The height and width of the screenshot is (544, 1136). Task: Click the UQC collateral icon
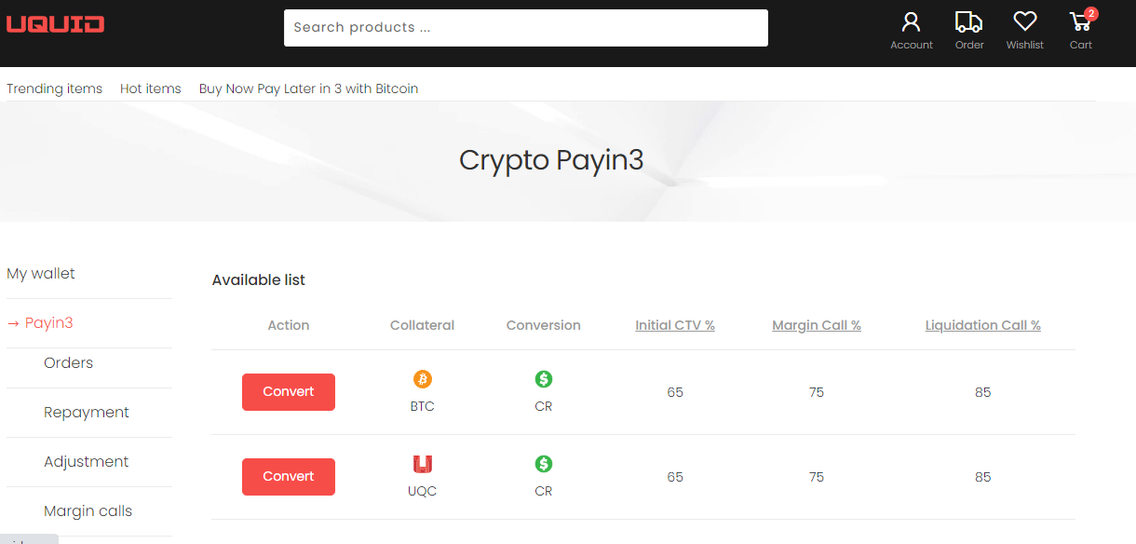tap(423, 464)
